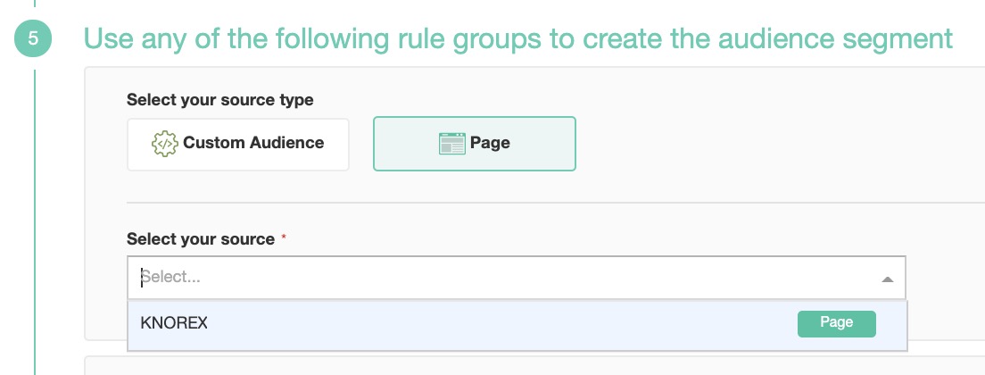This screenshot has height=375, width=985.
Task: Click the Custom Audience gear-code icon
Action: 165,143
